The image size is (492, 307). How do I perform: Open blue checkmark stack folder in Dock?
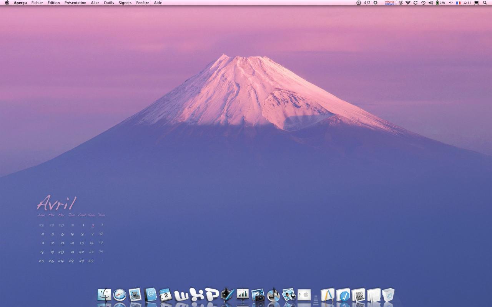tap(343, 295)
